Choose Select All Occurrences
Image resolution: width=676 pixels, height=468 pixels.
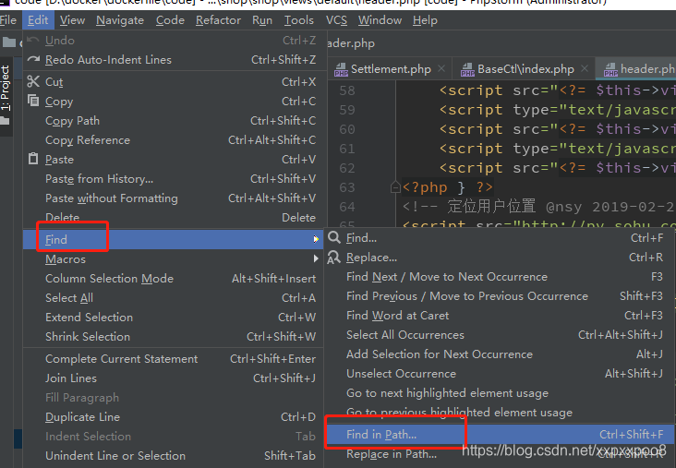click(501, 335)
